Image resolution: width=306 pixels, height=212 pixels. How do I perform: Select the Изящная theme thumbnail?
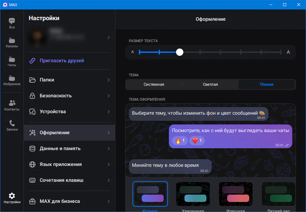[x=235, y=194]
